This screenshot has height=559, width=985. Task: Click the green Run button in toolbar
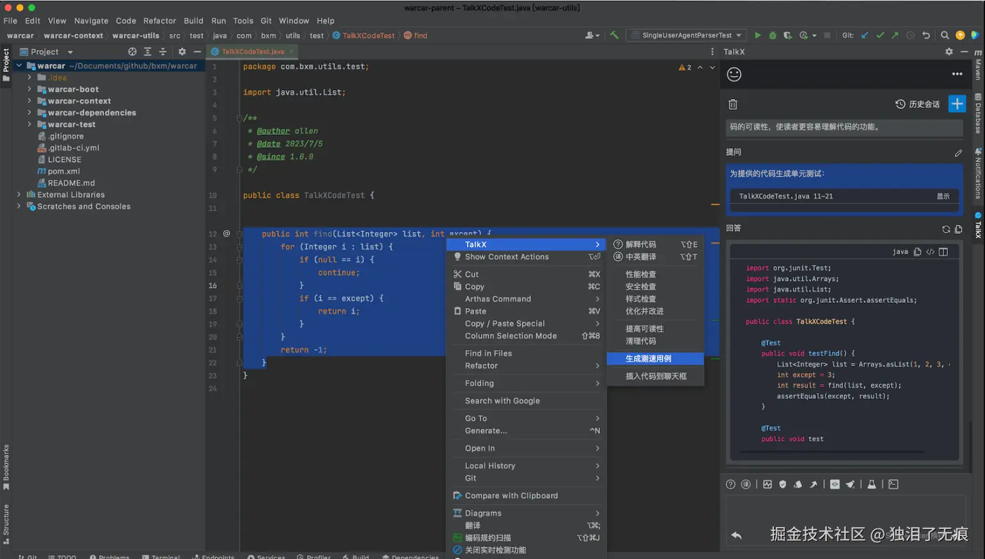coord(757,36)
